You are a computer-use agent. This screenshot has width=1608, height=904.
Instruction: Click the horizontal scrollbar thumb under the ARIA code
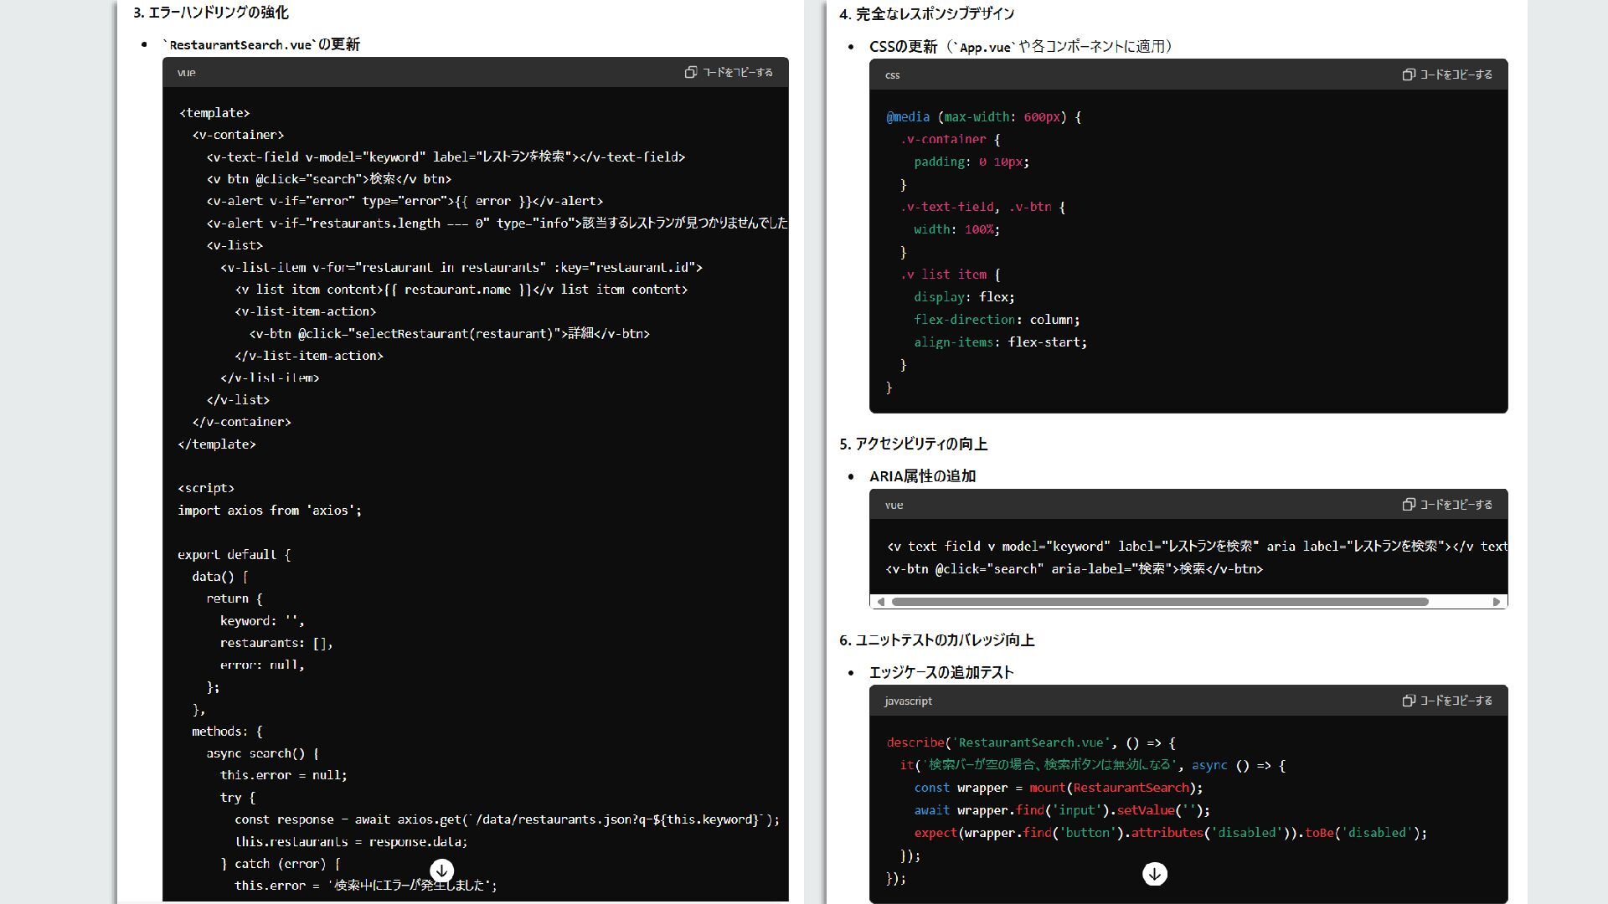[1160, 602]
